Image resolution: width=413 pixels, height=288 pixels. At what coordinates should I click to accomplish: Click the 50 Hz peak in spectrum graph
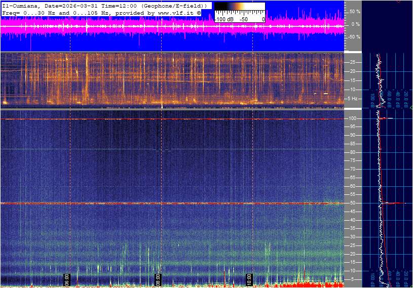(393, 203)
